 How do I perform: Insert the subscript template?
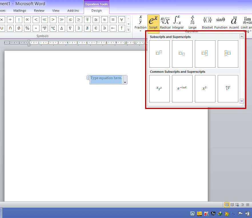click(182, 54)
